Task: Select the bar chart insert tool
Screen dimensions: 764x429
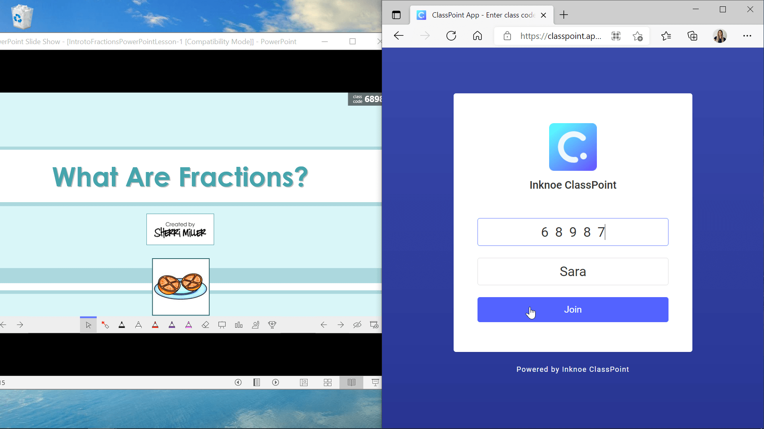Action: 238,325
